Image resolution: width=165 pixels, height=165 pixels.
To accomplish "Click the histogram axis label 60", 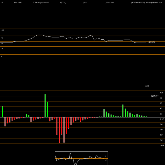I will pyautogui.click(x=161, y=103).
